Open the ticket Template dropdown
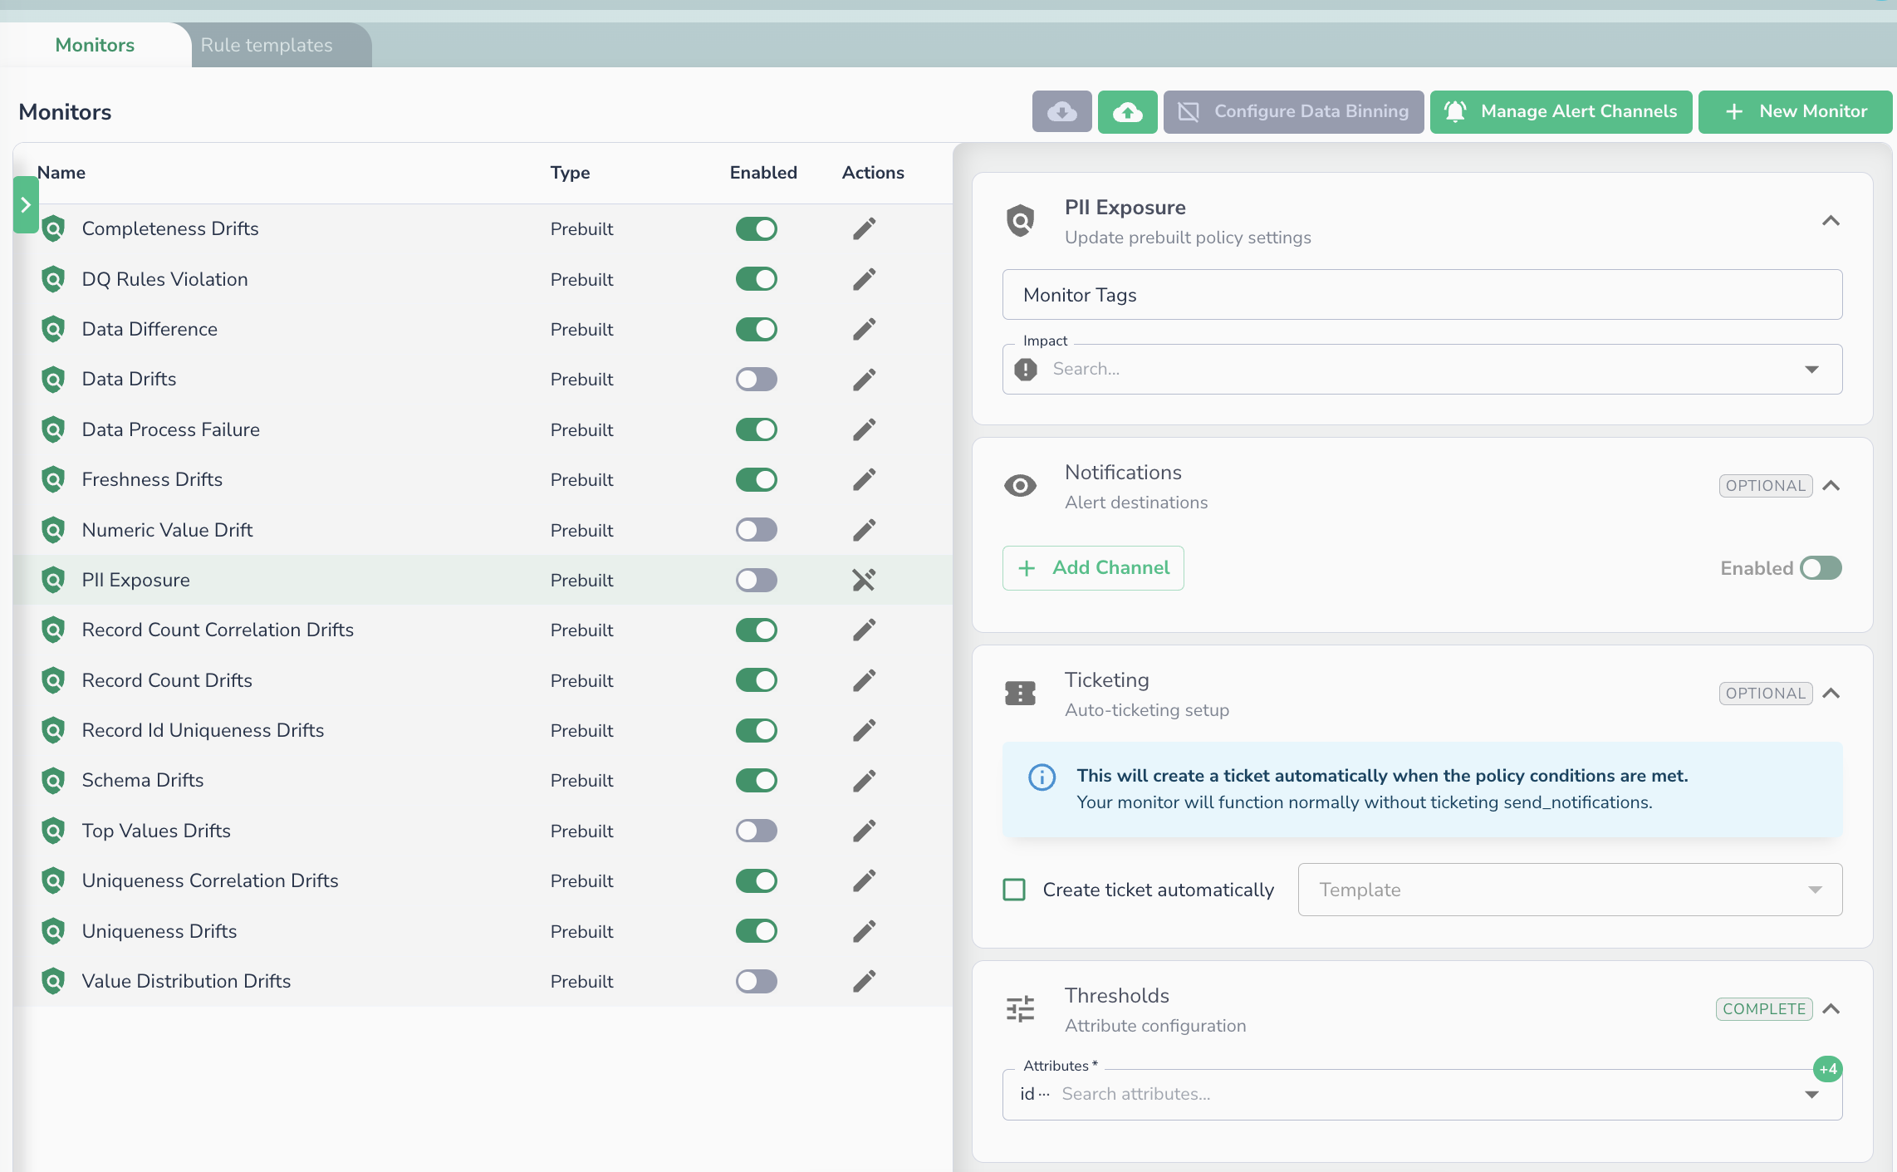 click(1569, 890)
